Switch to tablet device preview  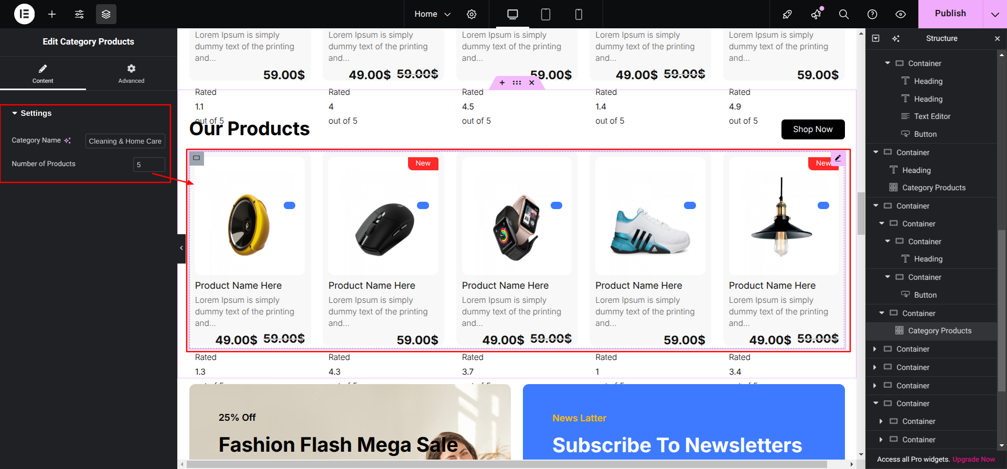(545, 14)
